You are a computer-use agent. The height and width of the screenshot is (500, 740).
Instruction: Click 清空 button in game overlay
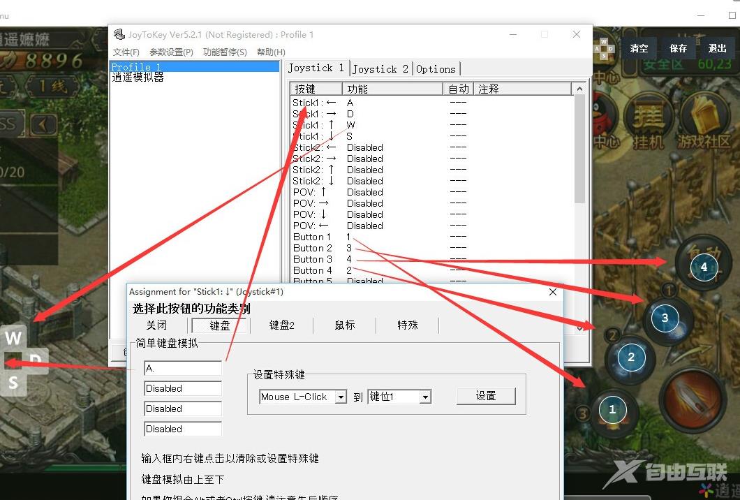[639, 48]
